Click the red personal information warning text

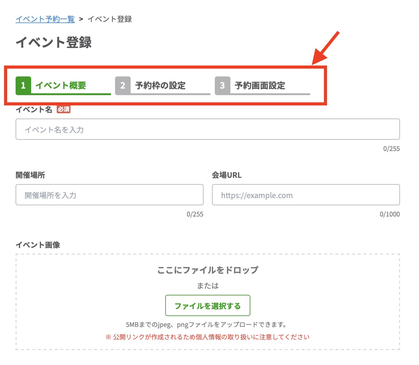coord(208,337)
